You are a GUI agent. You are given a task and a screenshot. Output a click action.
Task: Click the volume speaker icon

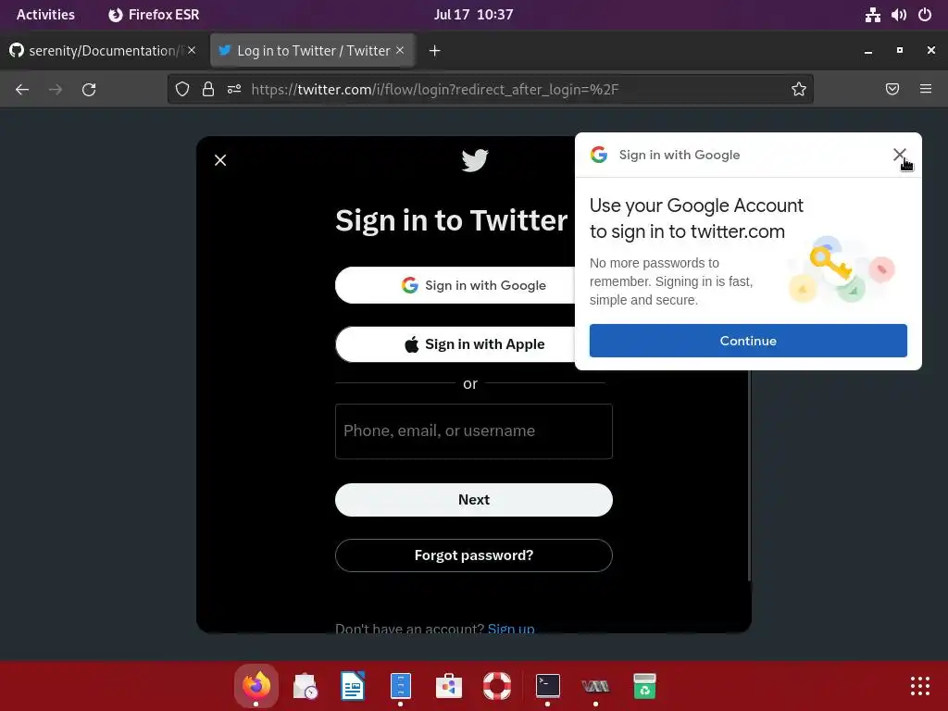(898, 15)
